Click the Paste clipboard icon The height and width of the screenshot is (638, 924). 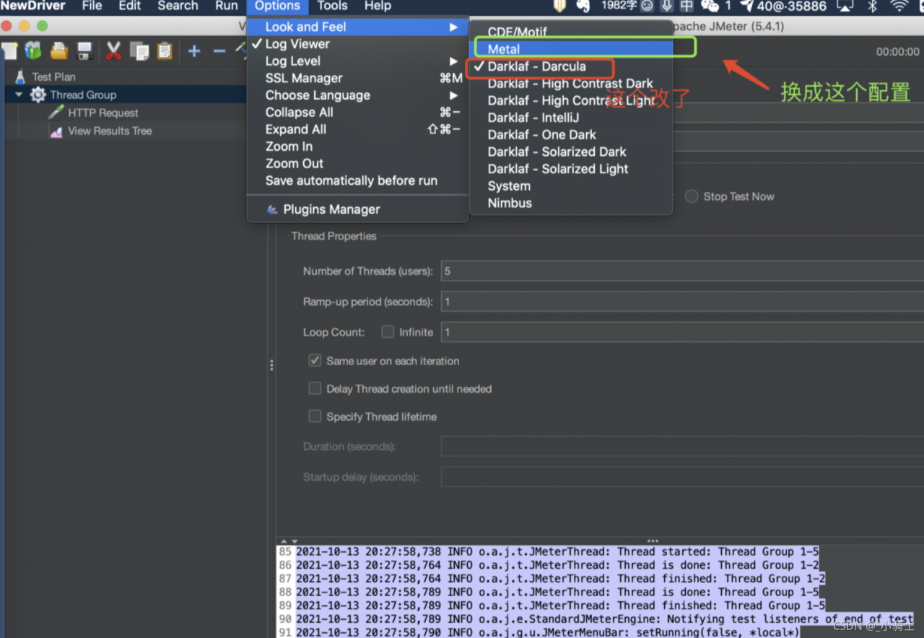[x=165, y=51]
